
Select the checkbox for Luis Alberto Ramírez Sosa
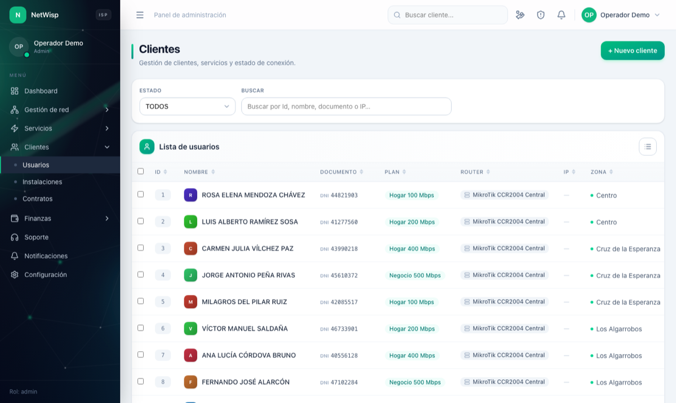141,221
